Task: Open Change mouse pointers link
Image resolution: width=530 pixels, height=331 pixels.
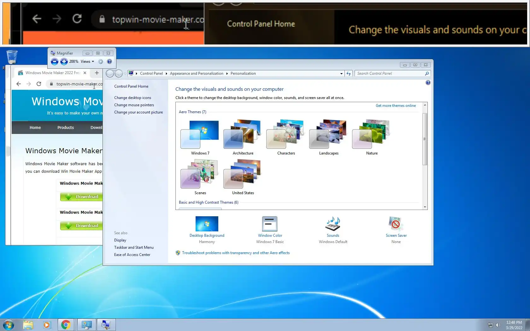Action: point(134,105)
